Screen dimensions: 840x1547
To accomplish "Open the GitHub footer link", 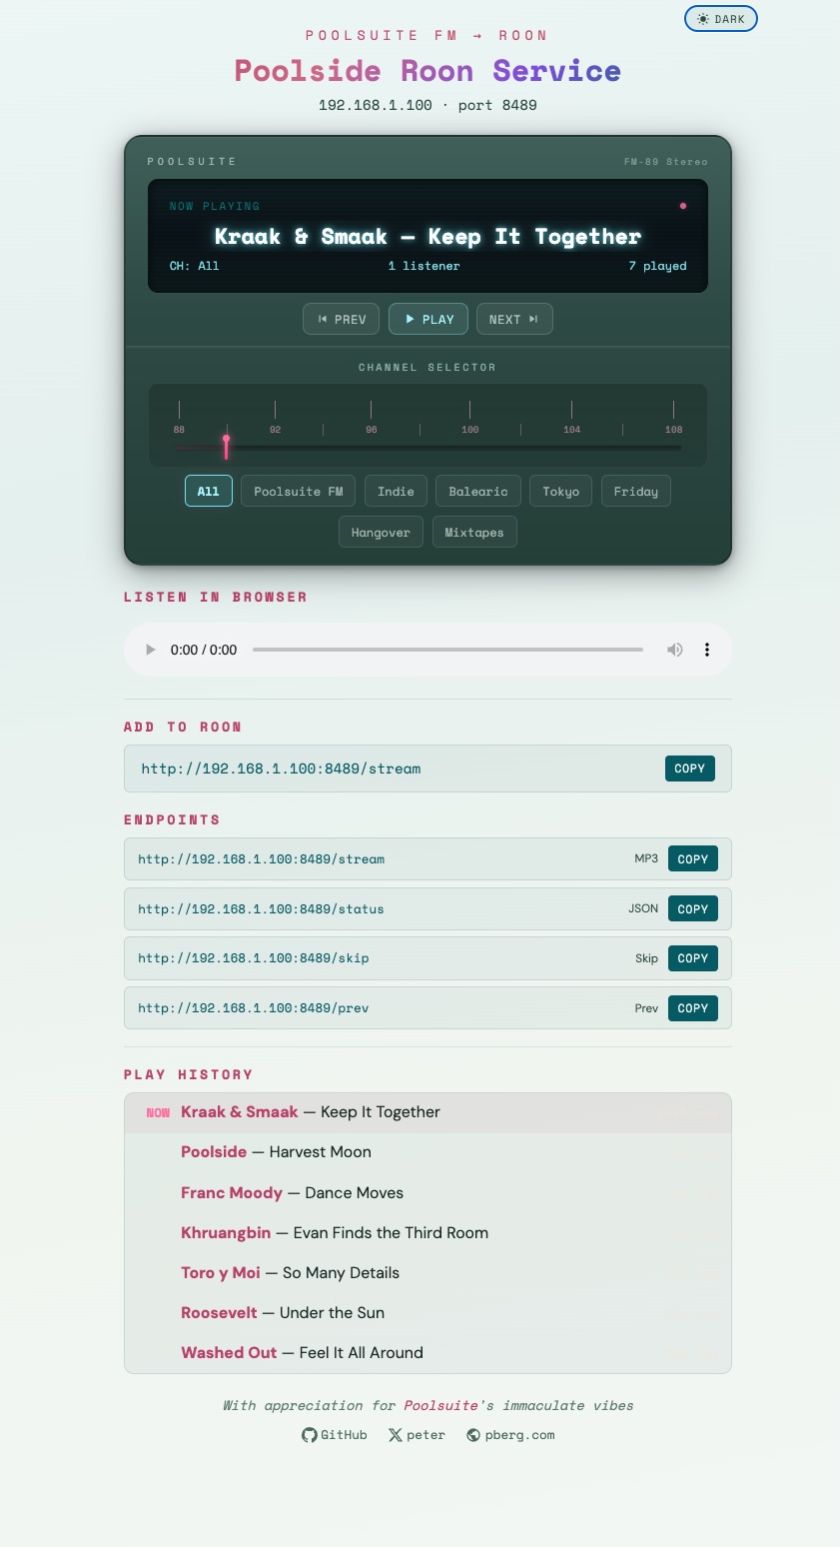I will click(x=335, y=1435).
